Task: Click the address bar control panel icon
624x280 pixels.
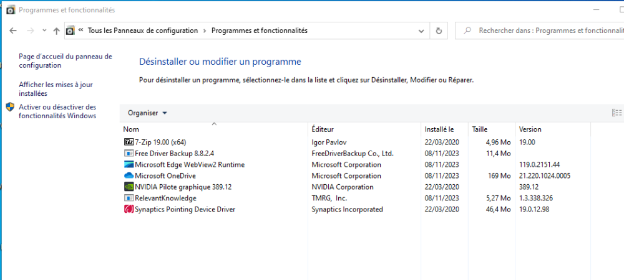Action: point(71,30)
